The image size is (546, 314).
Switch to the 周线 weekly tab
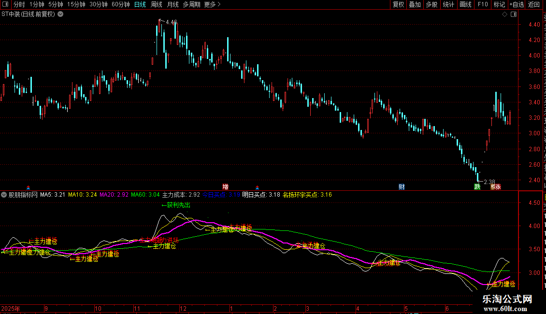157,4
